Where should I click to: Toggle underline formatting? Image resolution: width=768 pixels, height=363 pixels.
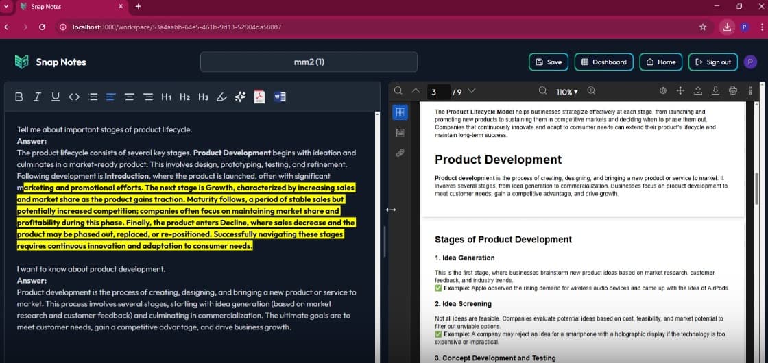pos(56,97)
